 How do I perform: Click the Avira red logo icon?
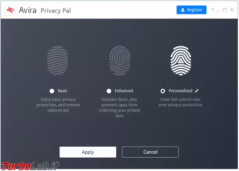[x=10, y=10]
